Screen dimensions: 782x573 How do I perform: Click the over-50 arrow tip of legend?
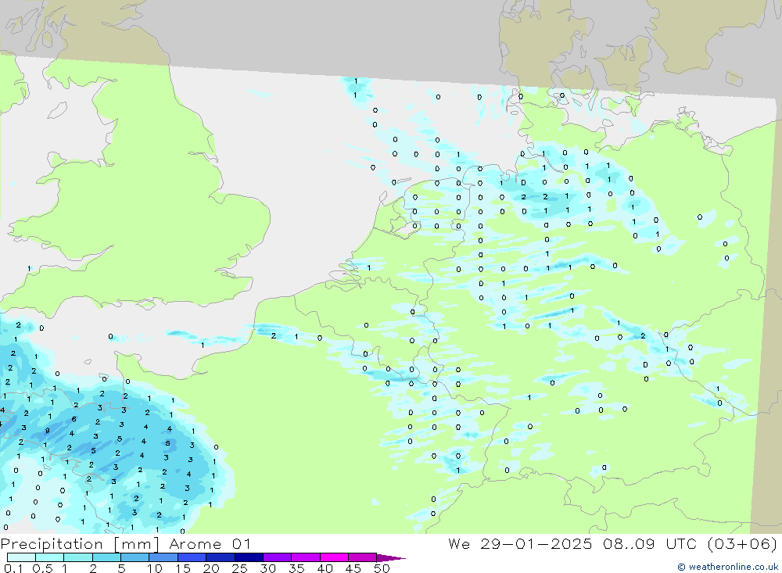pyautogui.click(x=392, y=558)
